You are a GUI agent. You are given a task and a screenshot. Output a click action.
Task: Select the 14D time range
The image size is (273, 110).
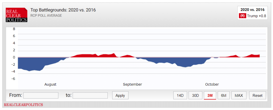[180, 95]
